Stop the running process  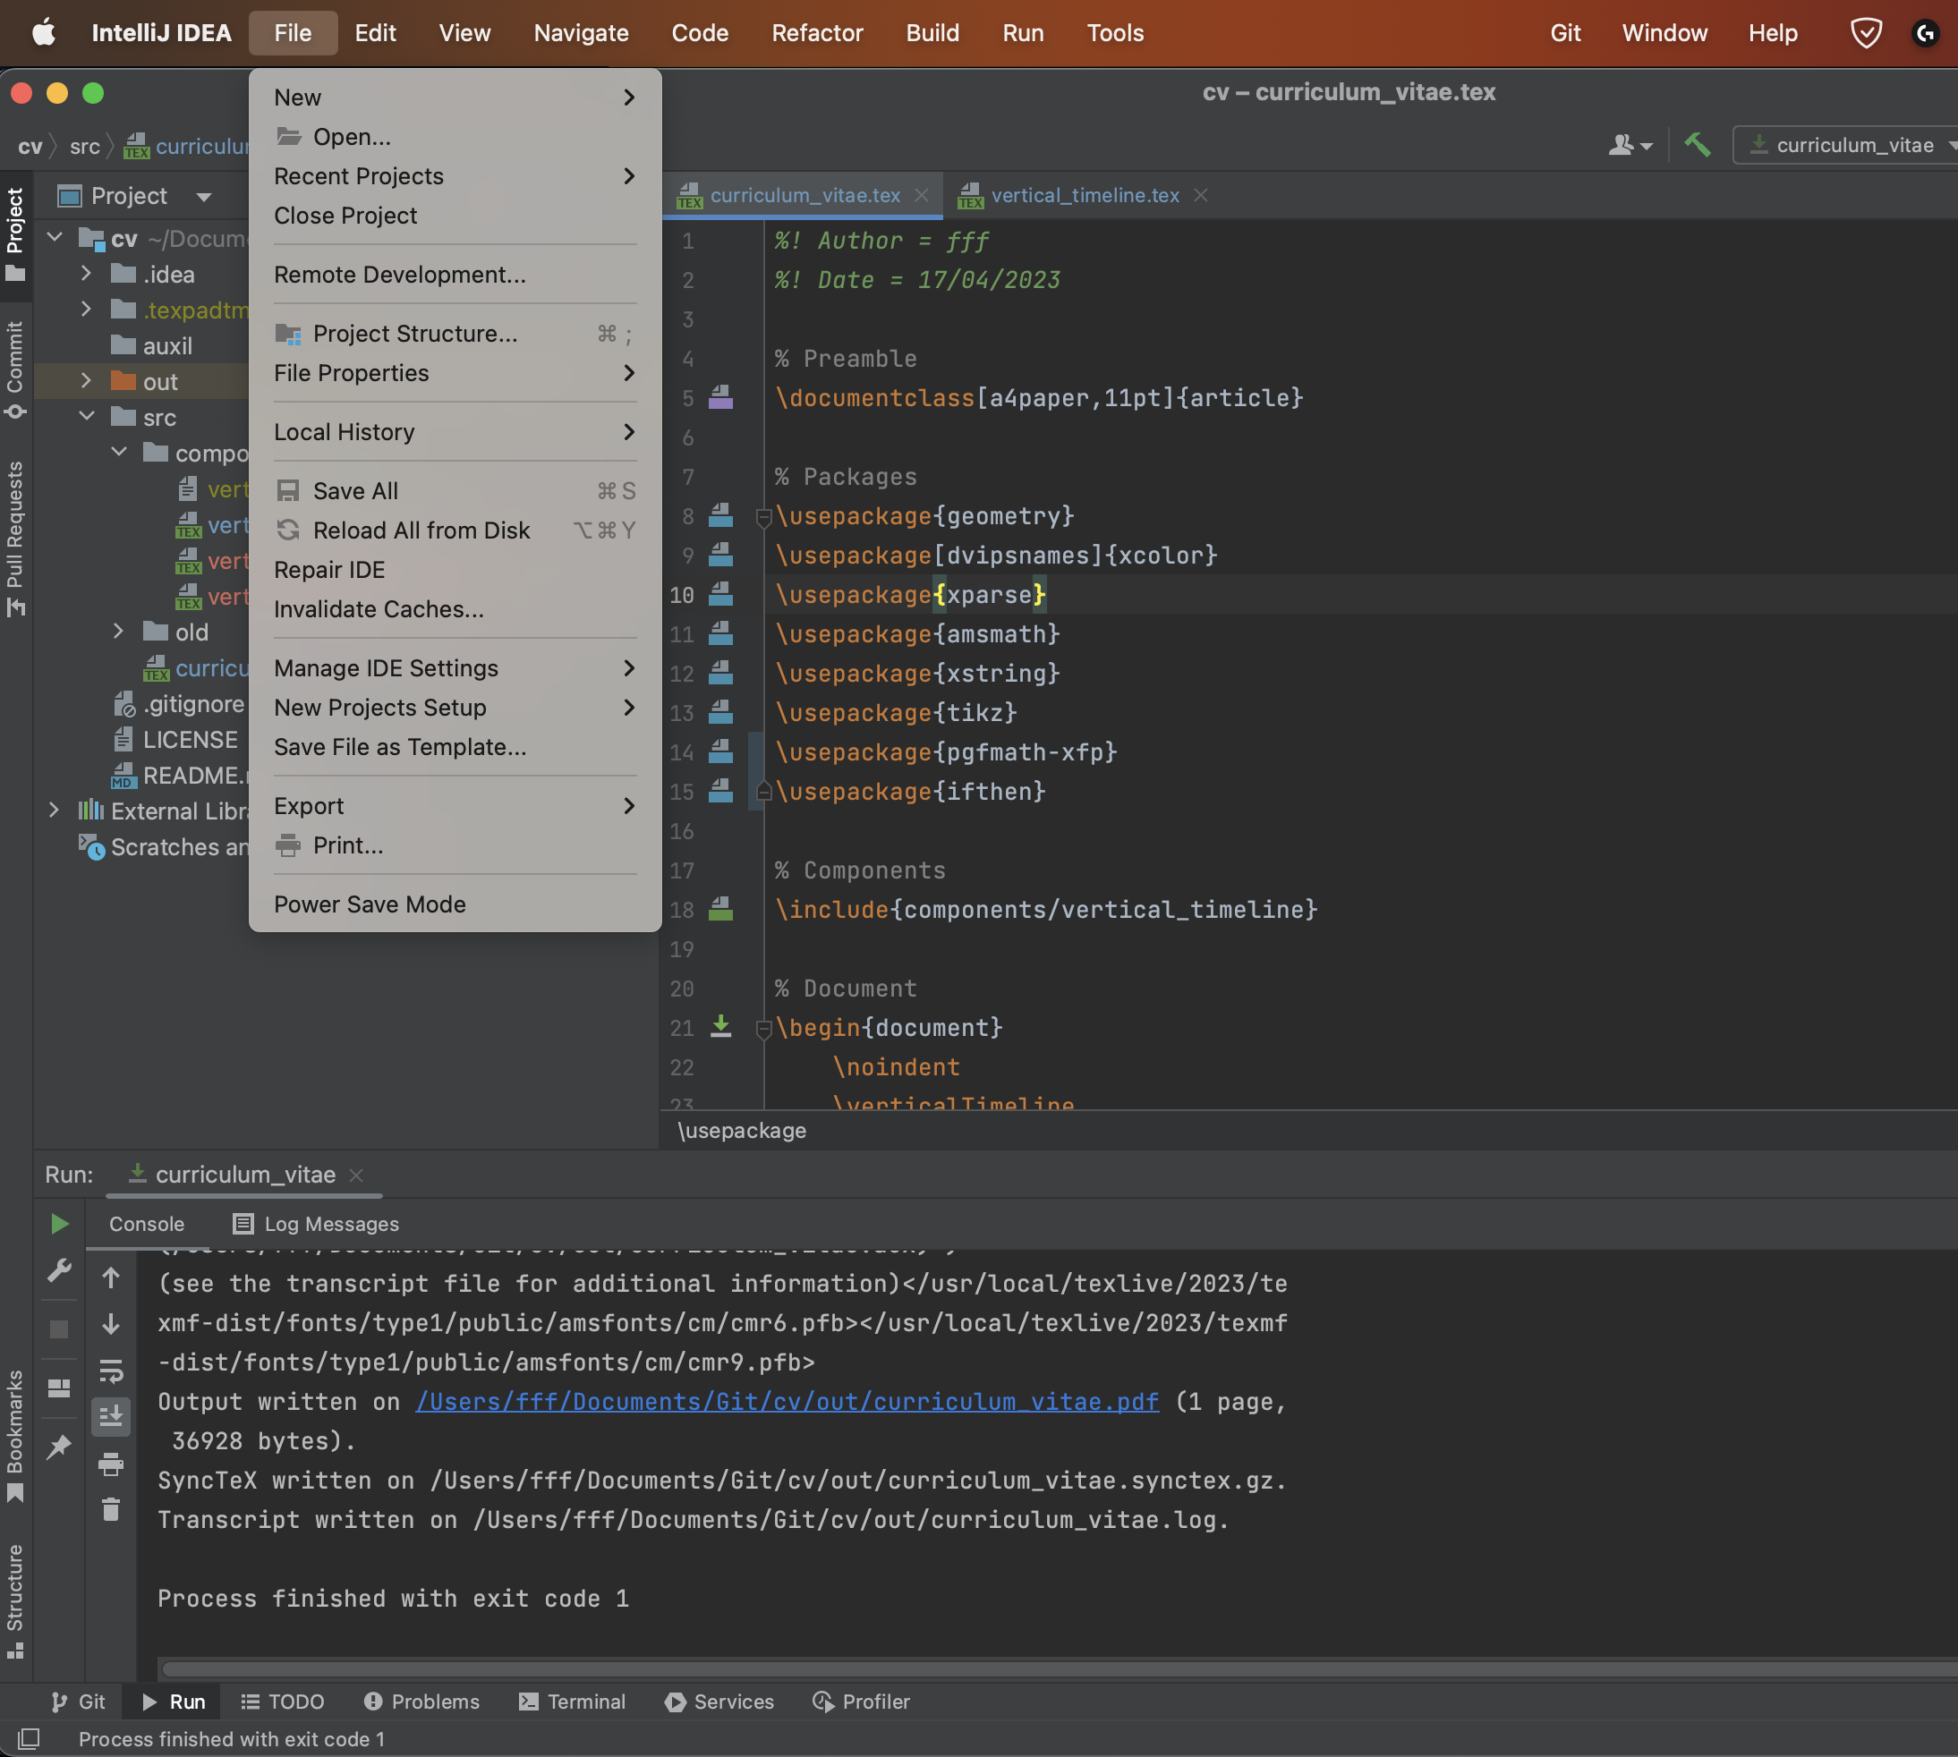[59, 1328]
